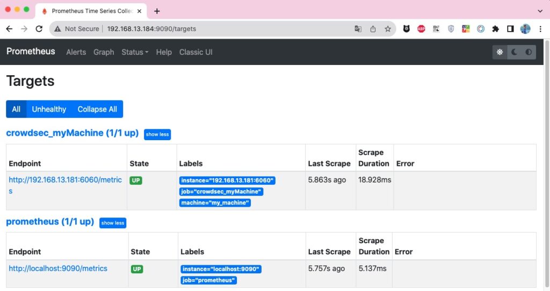Collapse crowdsec_myMachine with show less
This screenshot has width=550, height=291.
click(x=157, y=134)
